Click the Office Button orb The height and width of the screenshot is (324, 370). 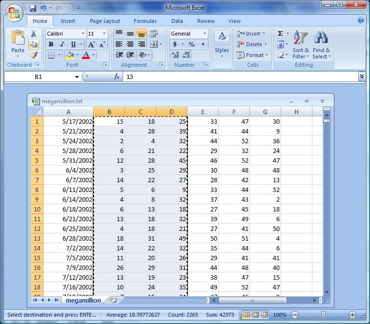click(14, 13)
